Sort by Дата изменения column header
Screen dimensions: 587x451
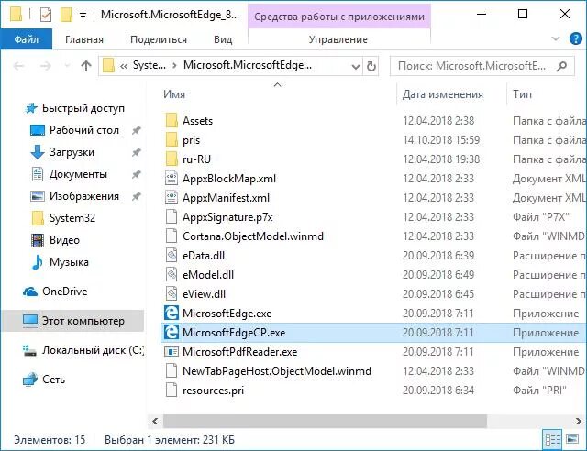tap(442, 94)
